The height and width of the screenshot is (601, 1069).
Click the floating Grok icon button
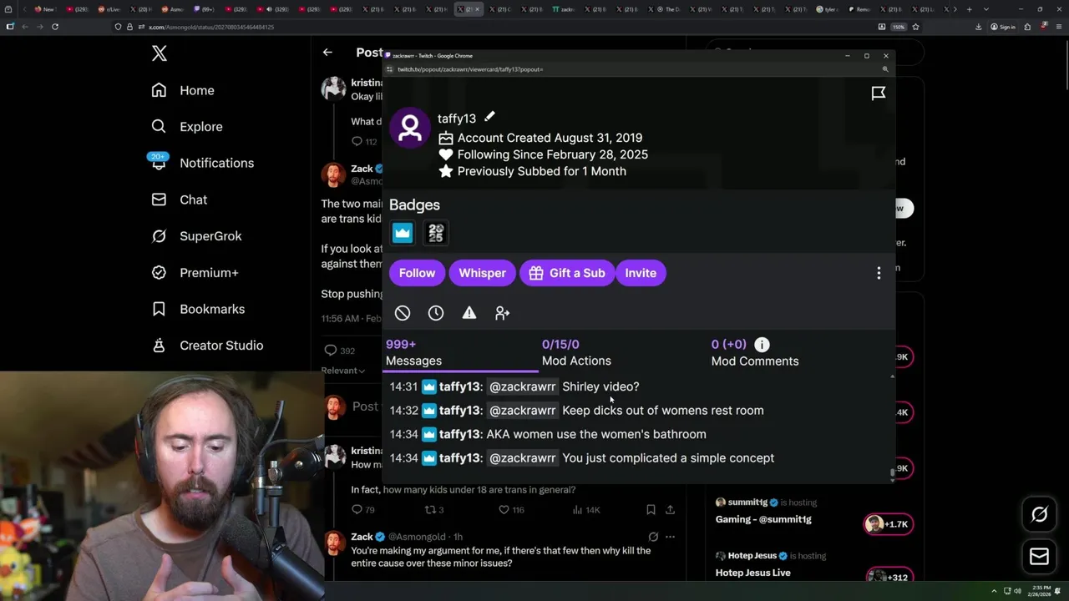[1040, 515]
